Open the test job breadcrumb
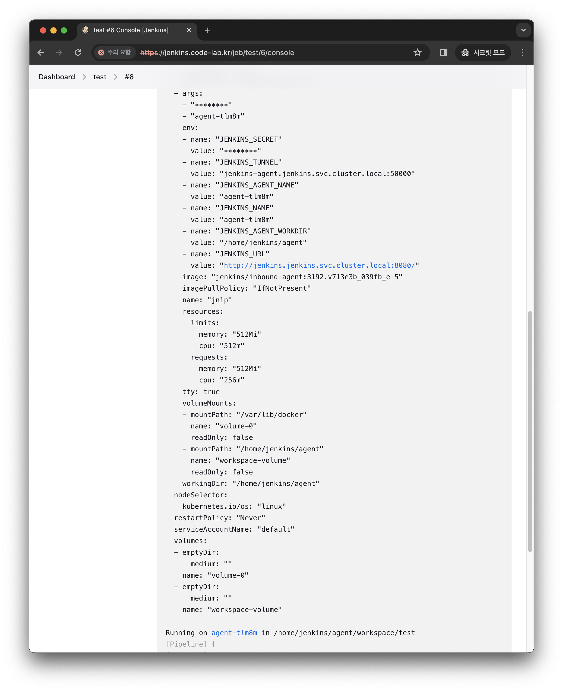 coord(99,77)
